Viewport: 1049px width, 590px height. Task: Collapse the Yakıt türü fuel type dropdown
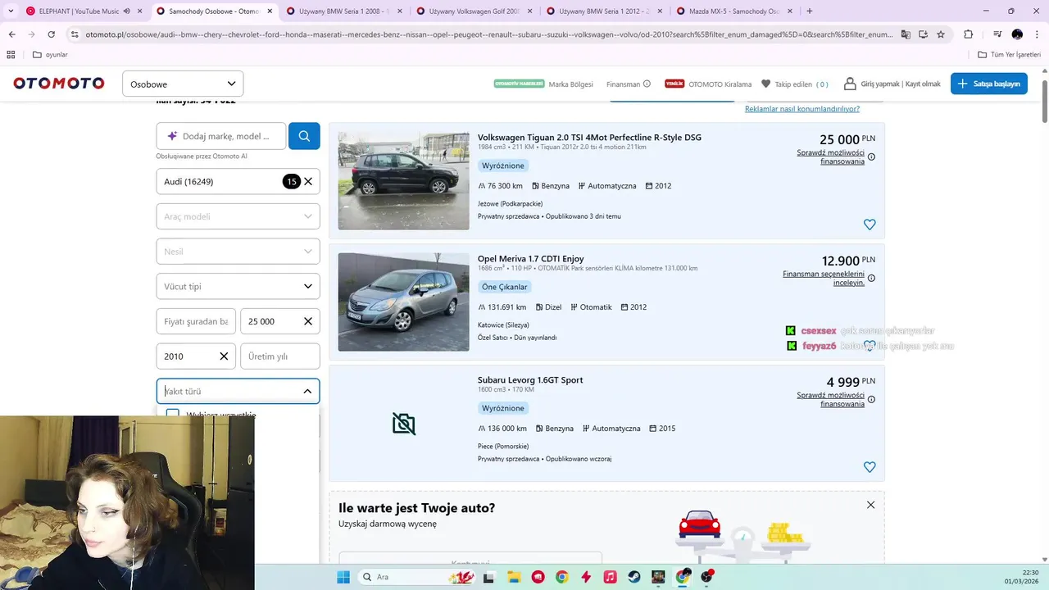[x=307, y=392]
